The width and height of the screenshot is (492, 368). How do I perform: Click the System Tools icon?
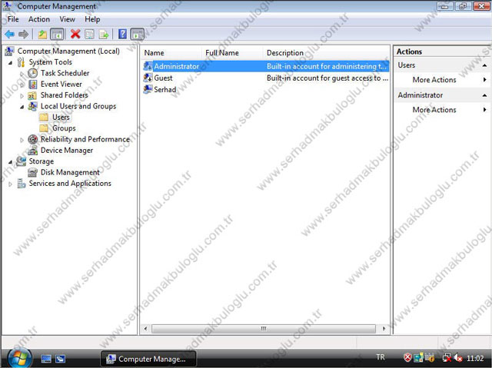21,62
